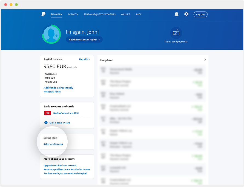Expand the Completed transactions list

(205, 60)
